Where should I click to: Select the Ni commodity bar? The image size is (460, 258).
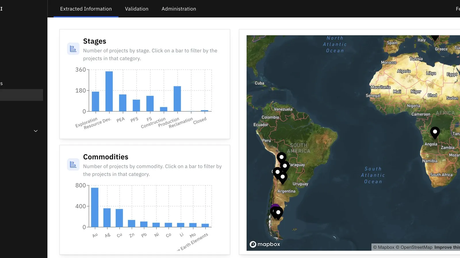click(x=156, y=225)
